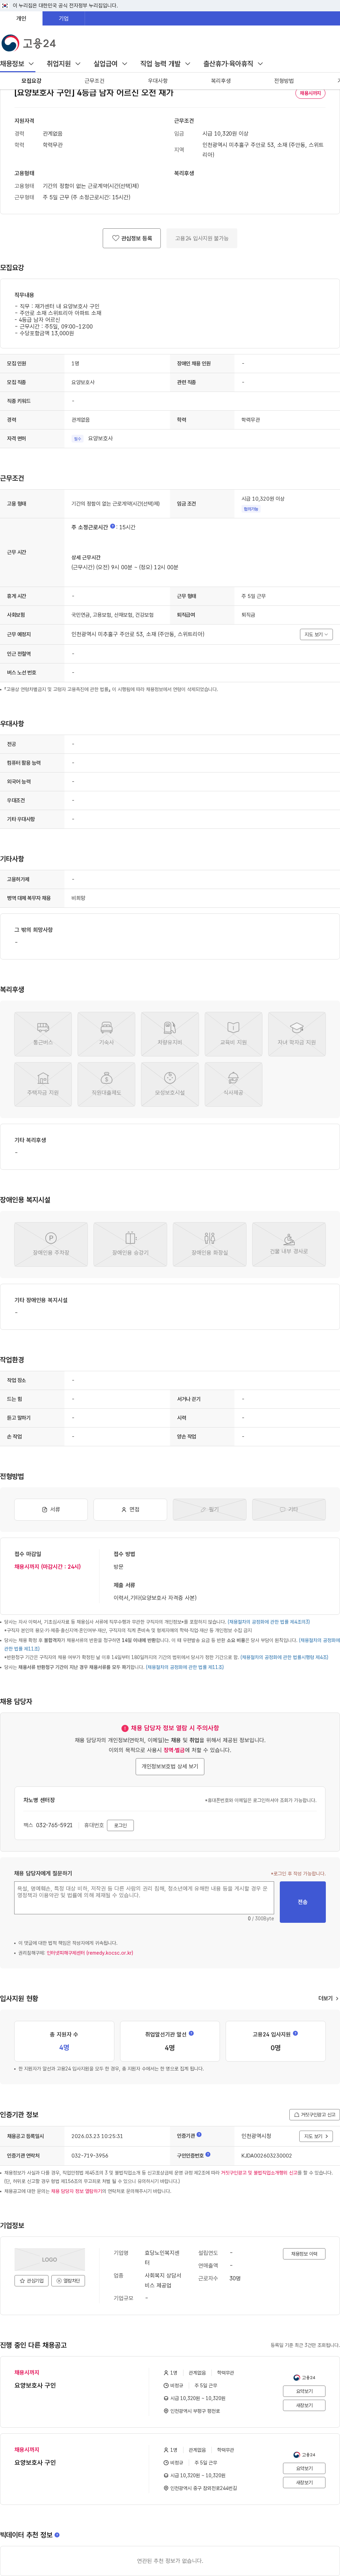Open 지도 보기 dropdown next to work location
Screen dimensions: 340x2576
(x=316, y=634)
